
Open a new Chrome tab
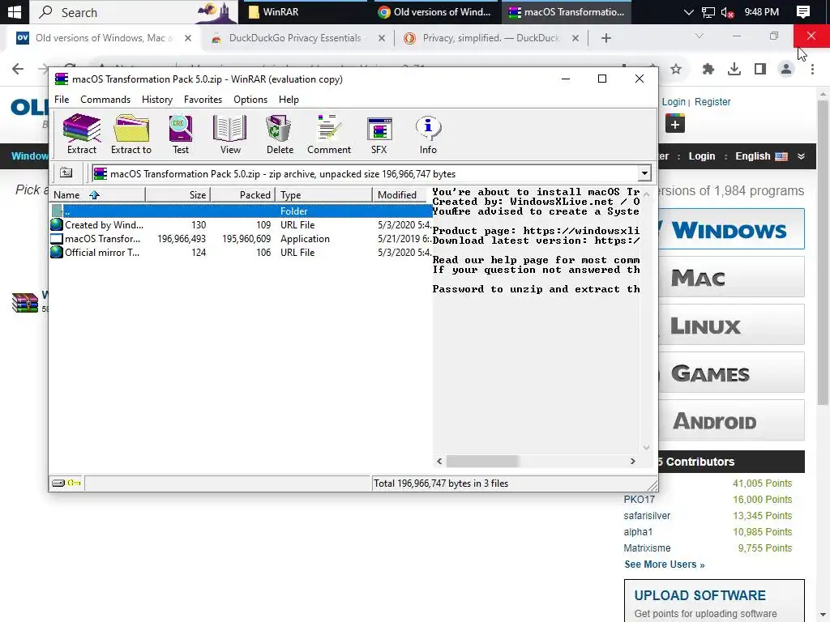[606, 38]
